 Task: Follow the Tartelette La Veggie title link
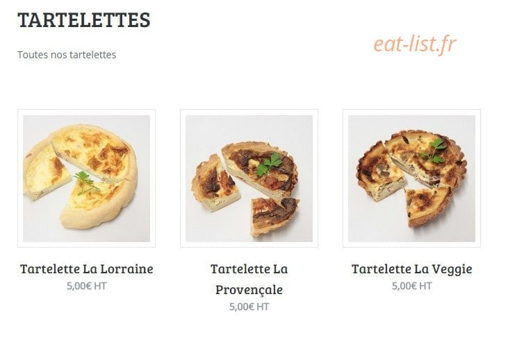411,269
